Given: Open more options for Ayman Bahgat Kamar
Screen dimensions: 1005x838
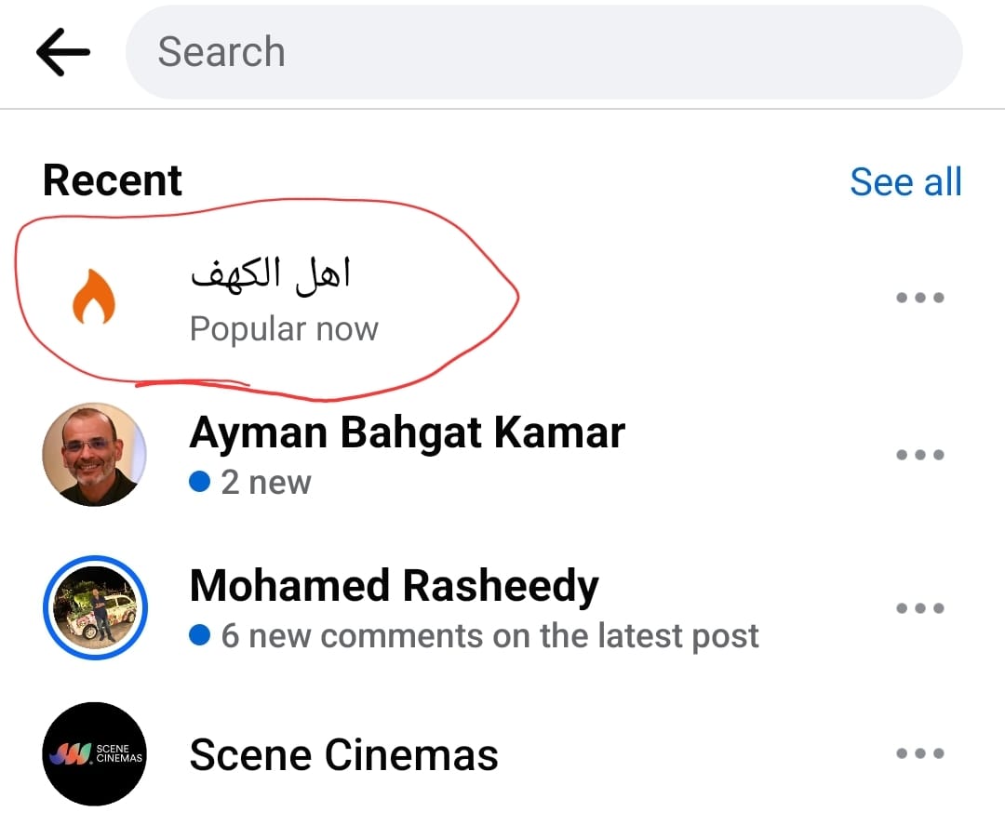Looking at the screenshot, I should click(x=919, y=455).
